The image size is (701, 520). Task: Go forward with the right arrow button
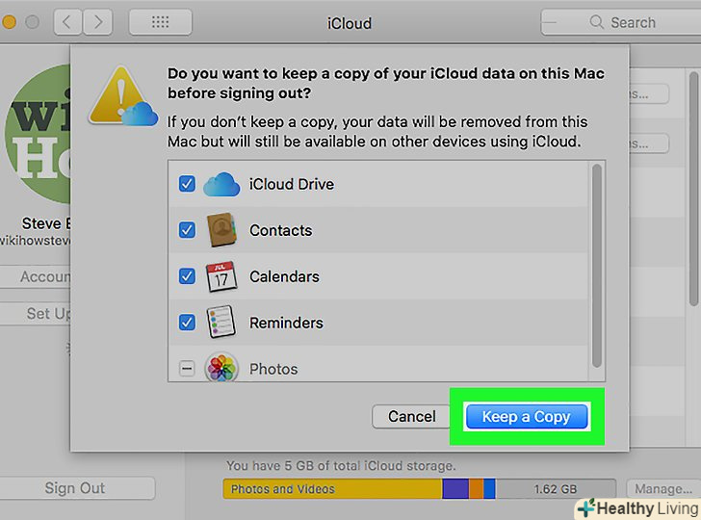(98, 22)
